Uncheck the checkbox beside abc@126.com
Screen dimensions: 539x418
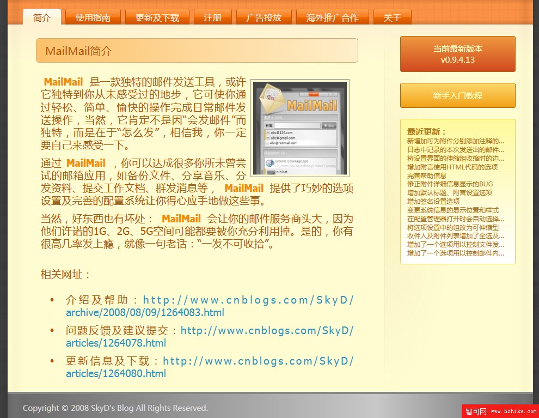tap(268, 132)
